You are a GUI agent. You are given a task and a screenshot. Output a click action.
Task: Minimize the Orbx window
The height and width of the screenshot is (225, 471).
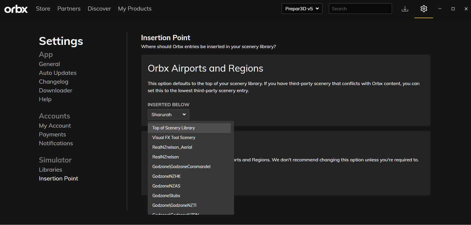point(440,9)
